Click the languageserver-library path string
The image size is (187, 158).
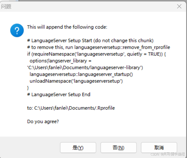coord(85,67)
